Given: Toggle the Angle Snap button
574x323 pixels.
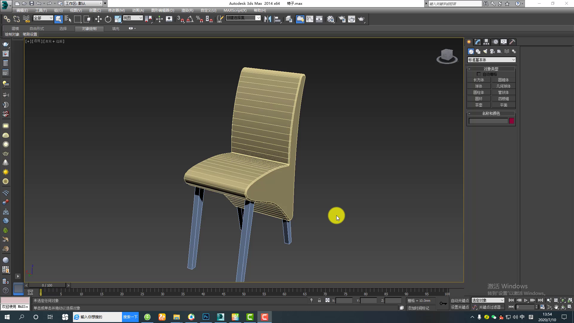Looking at the screenshot, I should (190, 19).
